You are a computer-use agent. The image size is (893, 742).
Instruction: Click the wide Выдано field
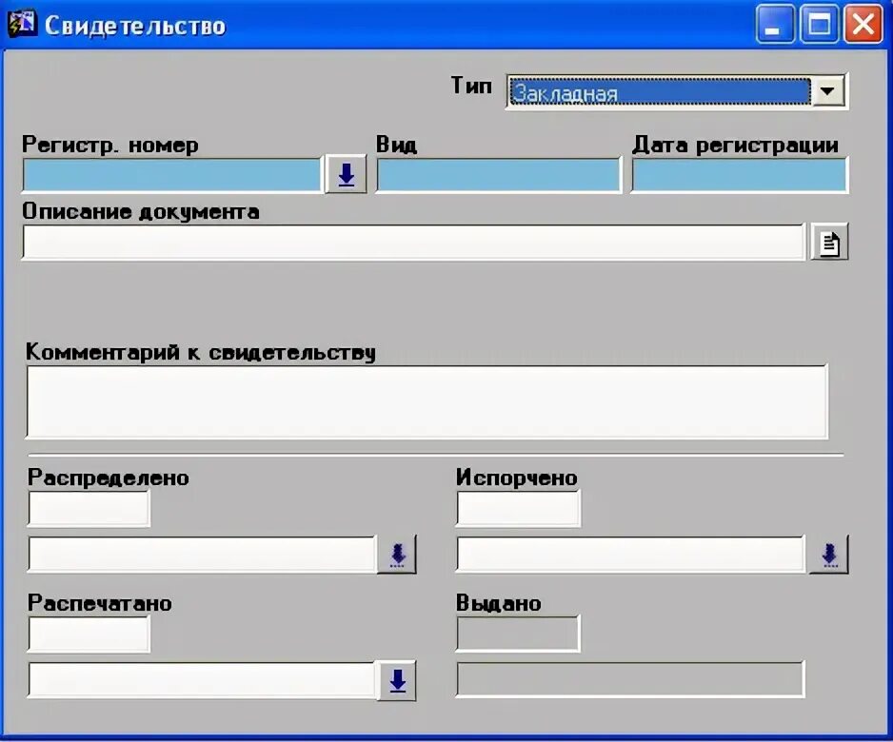pyautogui.click(x=630, y=679)
